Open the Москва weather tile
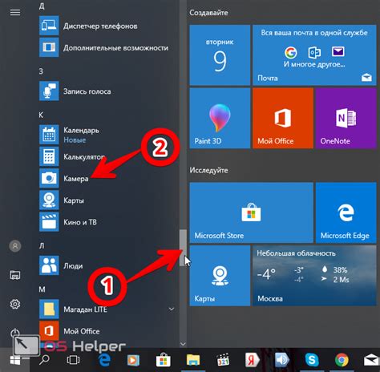Viewport: 380px width, 372px height. [x=314, y=276]
